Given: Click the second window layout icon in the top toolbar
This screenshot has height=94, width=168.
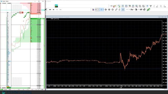Looking at the screenshot, I should [126, 6].
